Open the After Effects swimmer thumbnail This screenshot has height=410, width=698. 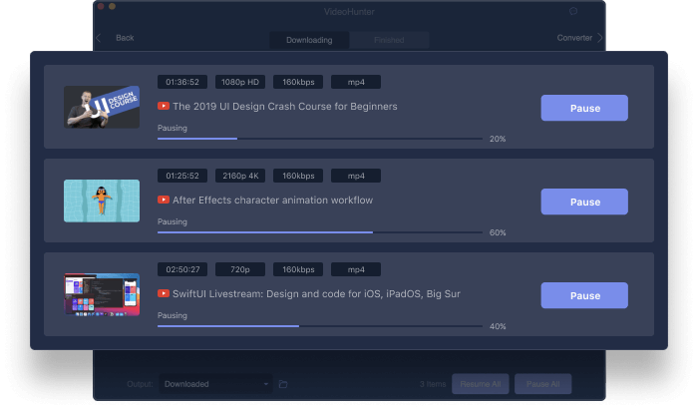coord(102,201)
